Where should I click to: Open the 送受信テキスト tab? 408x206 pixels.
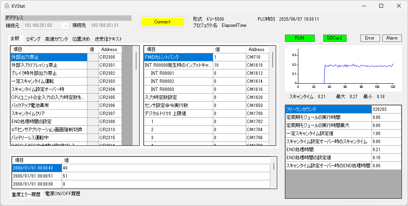[x=109, y=39]
